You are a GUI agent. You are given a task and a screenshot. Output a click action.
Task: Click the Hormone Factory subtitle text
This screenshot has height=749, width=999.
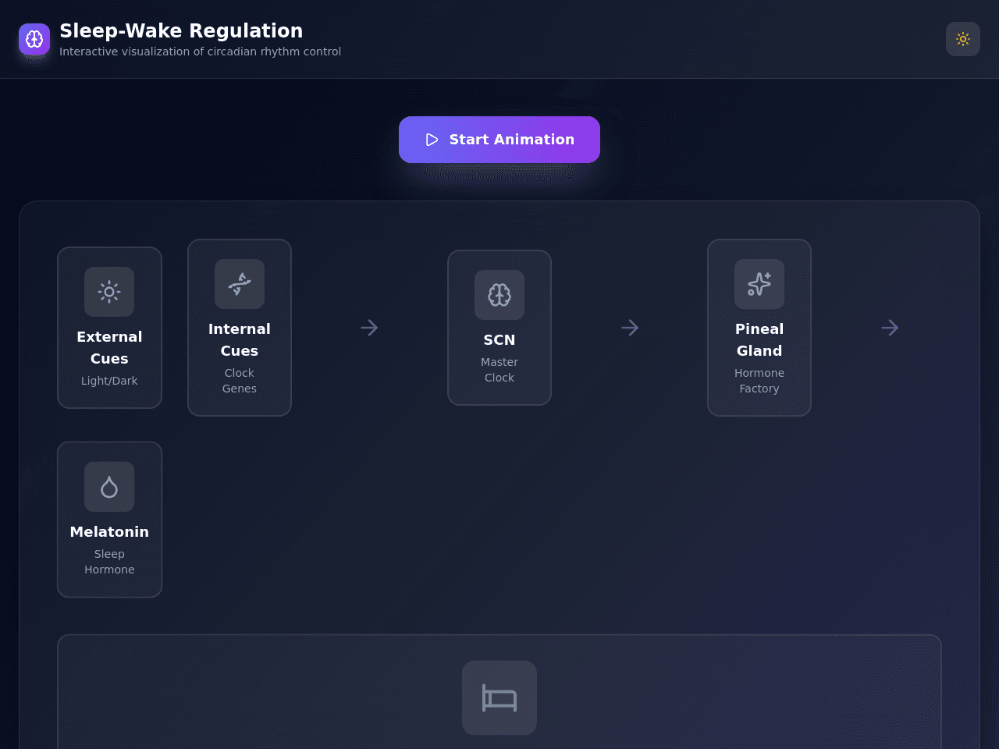(x=759, y=381)
